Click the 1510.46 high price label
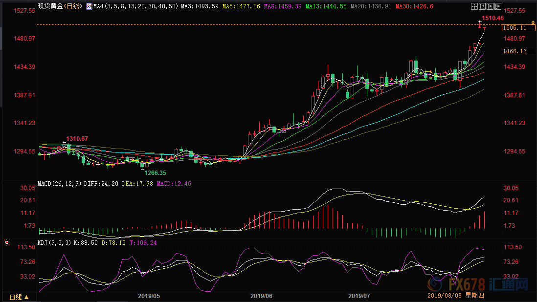The height and width of the screenshot is (302, 537). (x=492, y=18)
